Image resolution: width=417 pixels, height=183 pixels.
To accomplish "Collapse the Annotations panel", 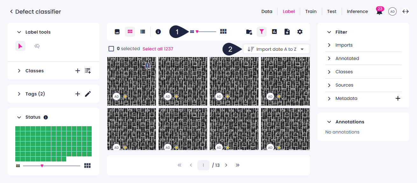I will [x=329, y=122].
